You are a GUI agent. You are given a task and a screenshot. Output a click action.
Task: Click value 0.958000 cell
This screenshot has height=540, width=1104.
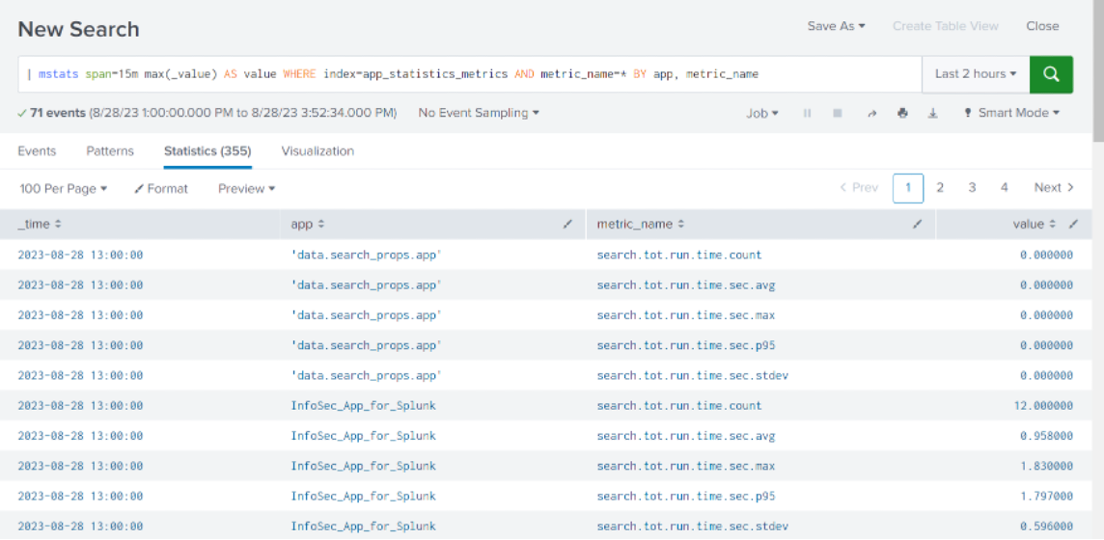click(x=1048, y=436)
